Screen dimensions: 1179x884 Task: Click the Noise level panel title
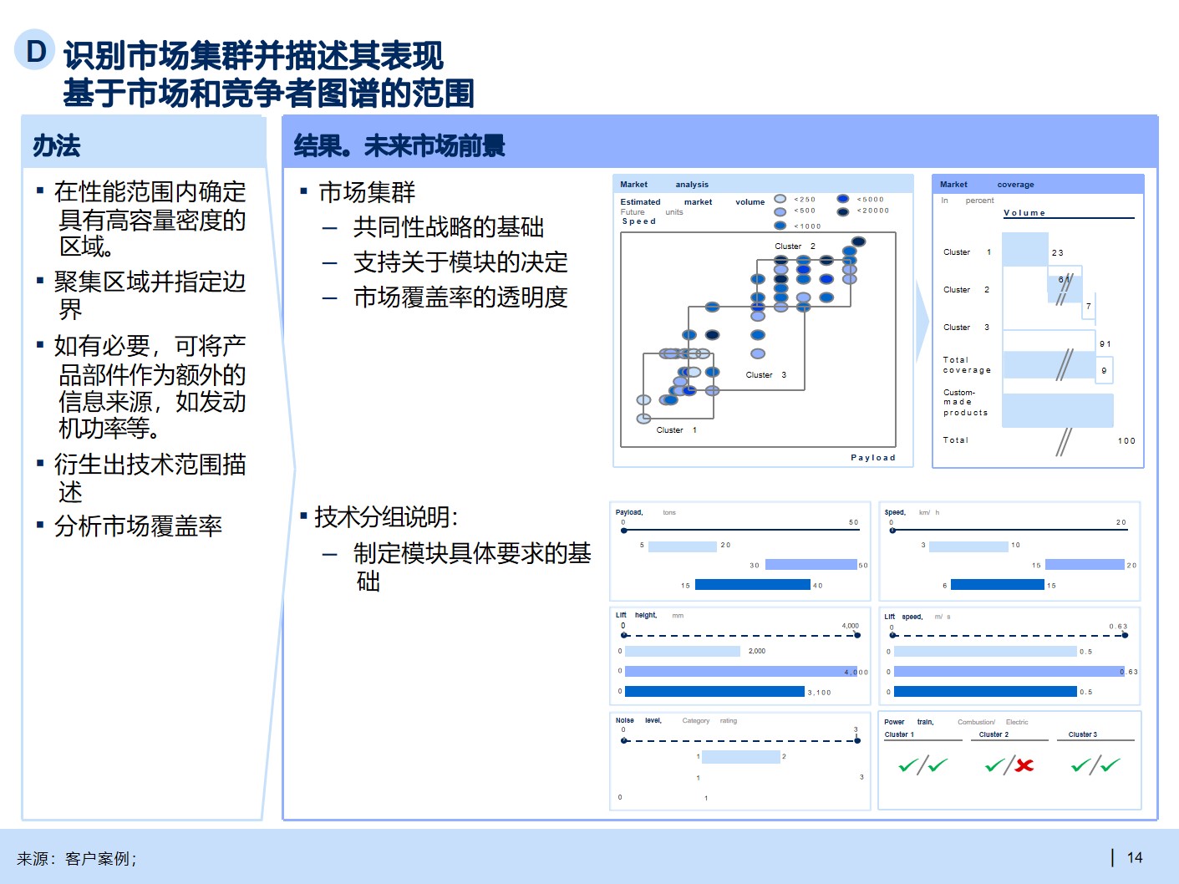coord(677,720)
